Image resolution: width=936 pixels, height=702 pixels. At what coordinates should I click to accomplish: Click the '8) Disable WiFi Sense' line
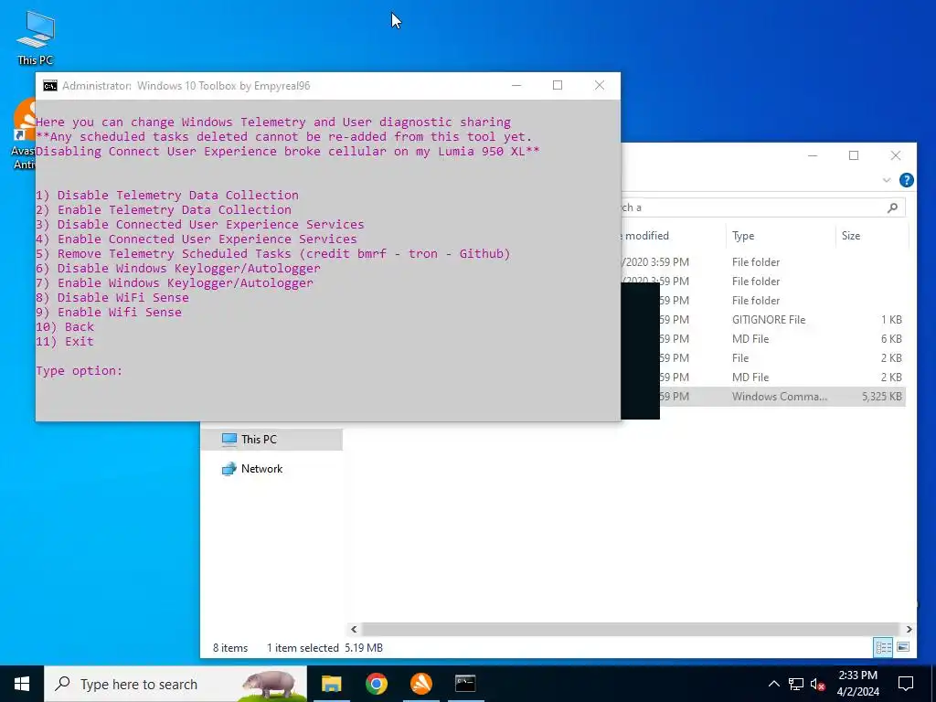[112, 298]
